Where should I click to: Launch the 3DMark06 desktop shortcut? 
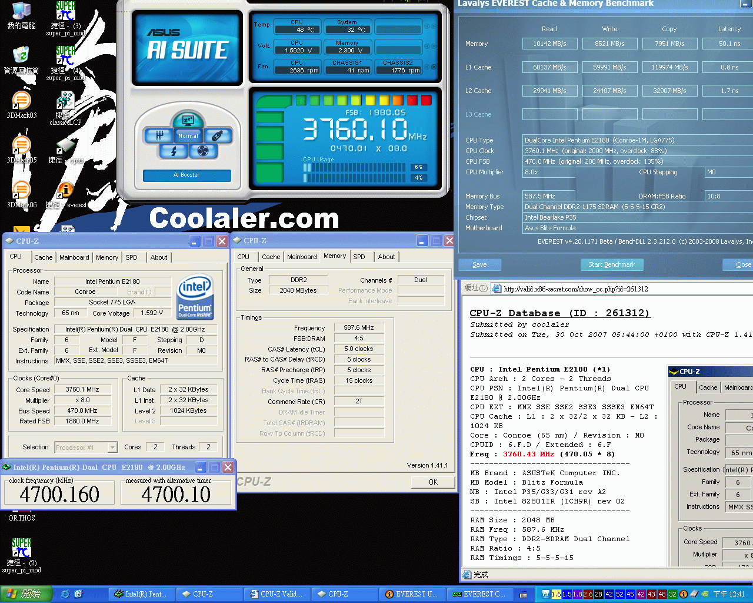[21, 194]
